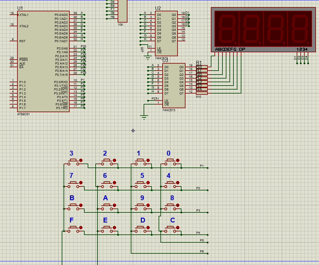Click the p26 label near U2 LE pin
Image resolution: width=319 pixels, height=265 pixels.
(142, 50)
